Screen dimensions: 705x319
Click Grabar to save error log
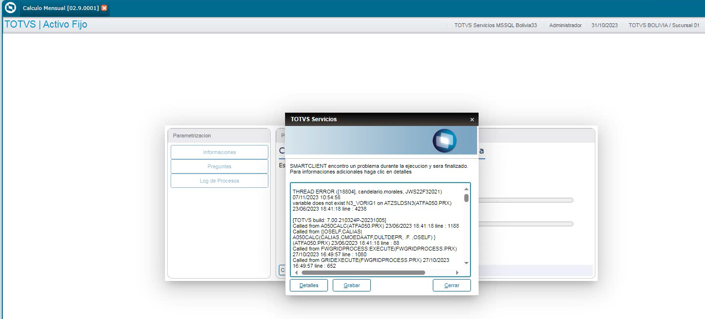[x=352, y=285]
